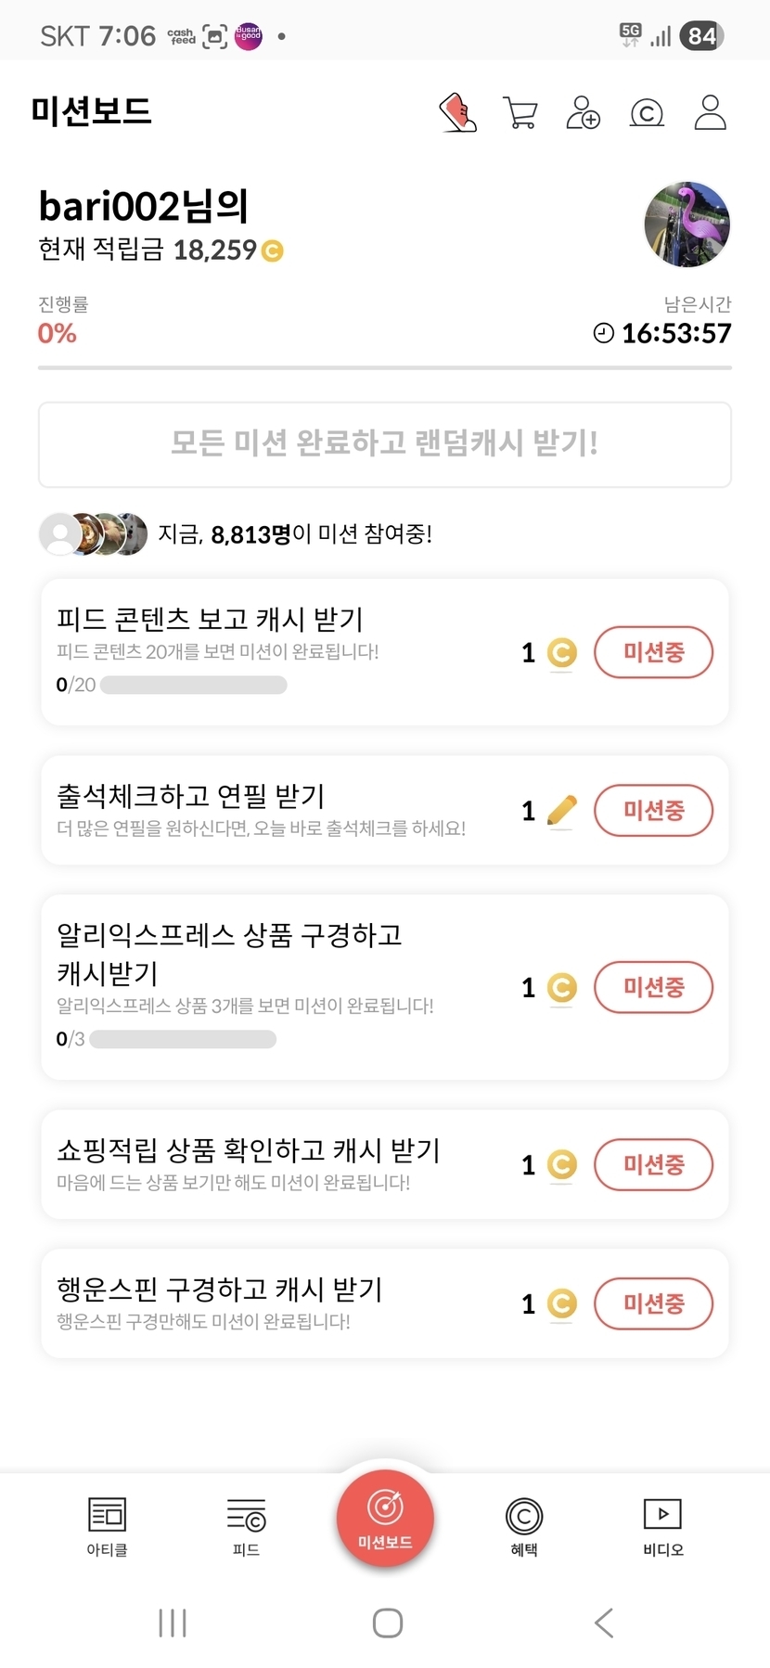Image resolution: width=770 pixels, height=1668 pixels.
Task: Tap the participating users avatar group
Action: 93,534
